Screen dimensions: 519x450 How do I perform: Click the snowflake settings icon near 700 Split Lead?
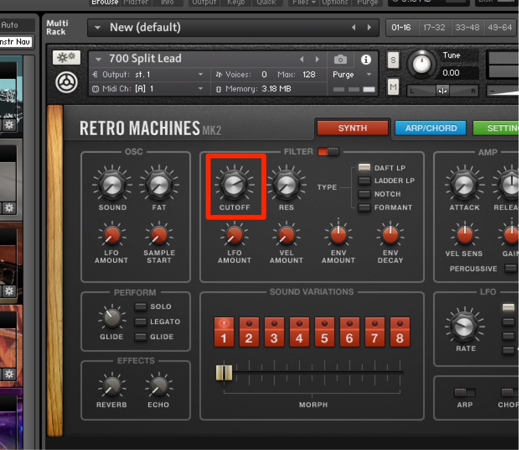tap(66, 57)
